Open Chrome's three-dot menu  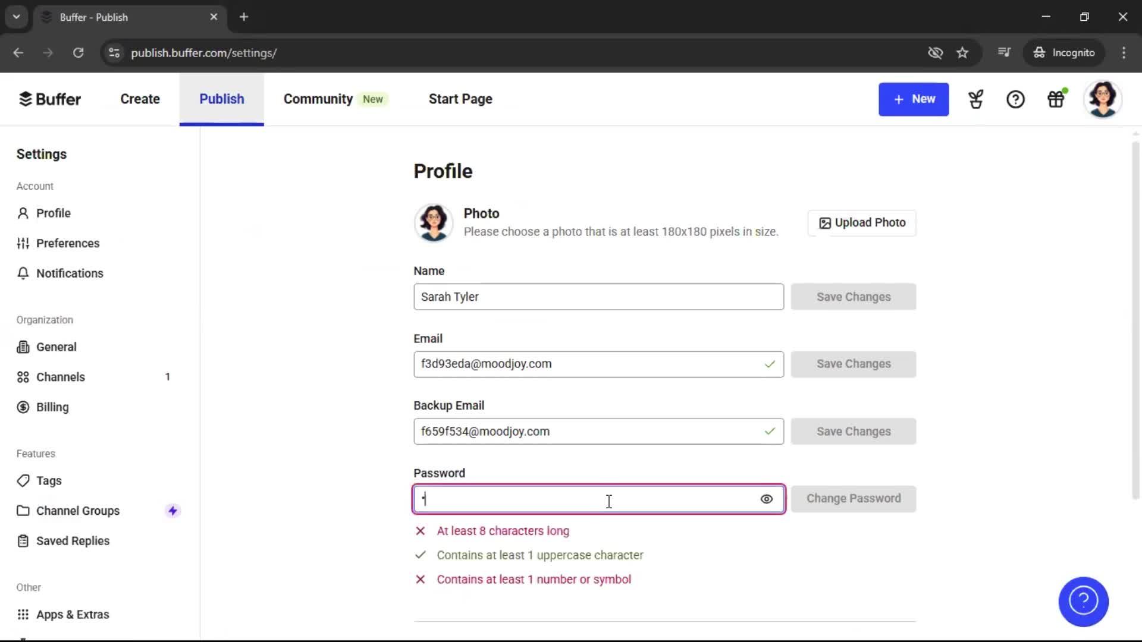[1124, 52]
